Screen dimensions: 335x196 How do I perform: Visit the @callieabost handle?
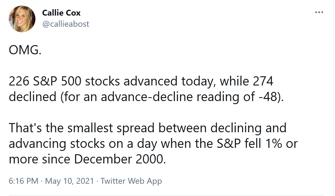point(66,24)
